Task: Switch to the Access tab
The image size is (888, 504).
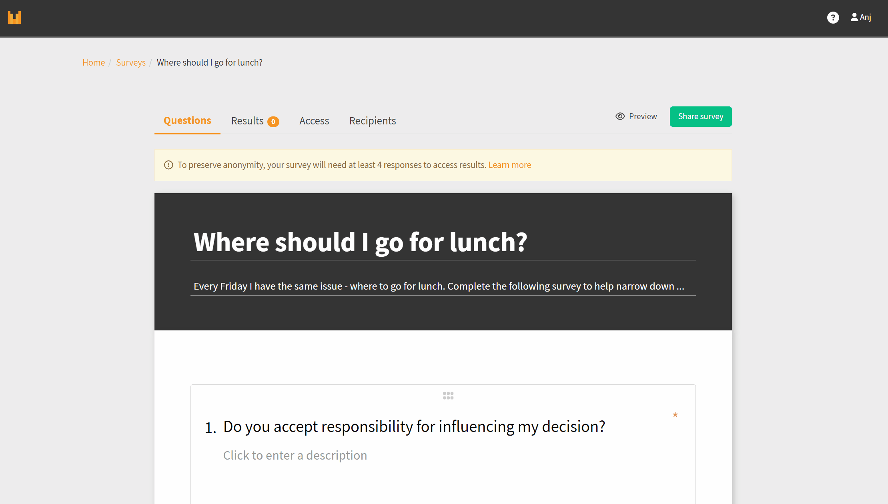Action: pos(314,121)
